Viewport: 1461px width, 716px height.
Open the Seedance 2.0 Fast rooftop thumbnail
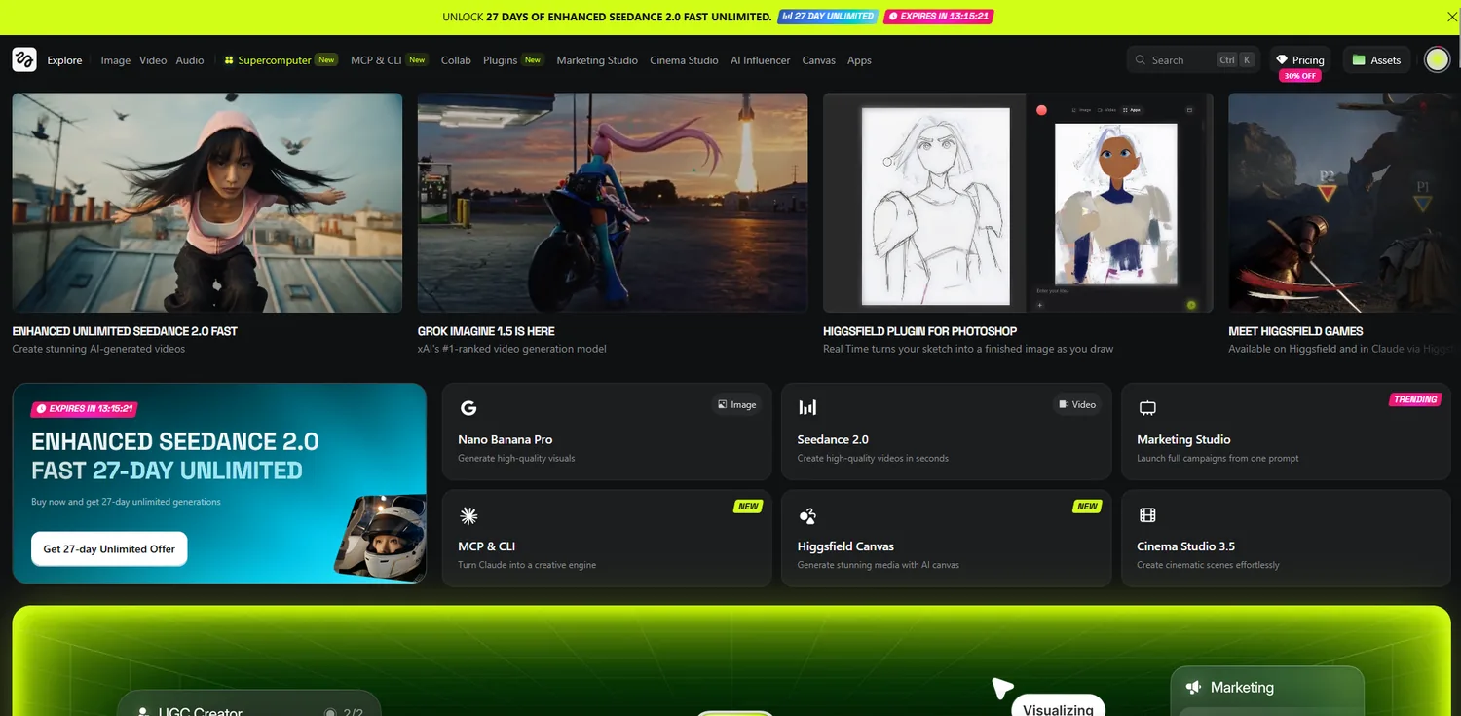click(207, 203)
